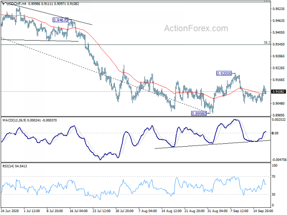Click the 0.94670 price label
This screenshot has height=215, width=287.
click(60, 20)
